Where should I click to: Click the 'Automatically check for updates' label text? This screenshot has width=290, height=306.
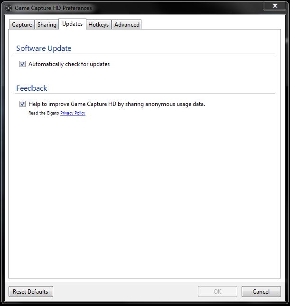(x=69, y=64)
